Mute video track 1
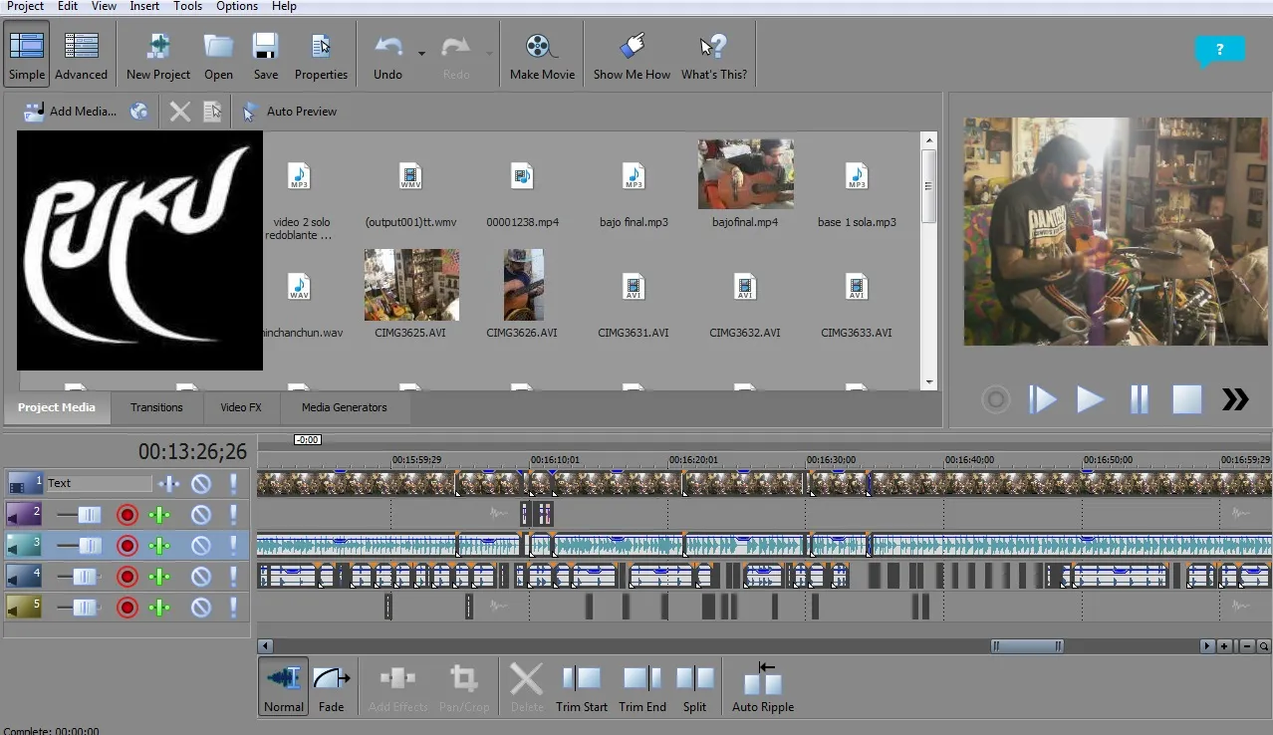 pyautogui.click(x=201, y=484)
